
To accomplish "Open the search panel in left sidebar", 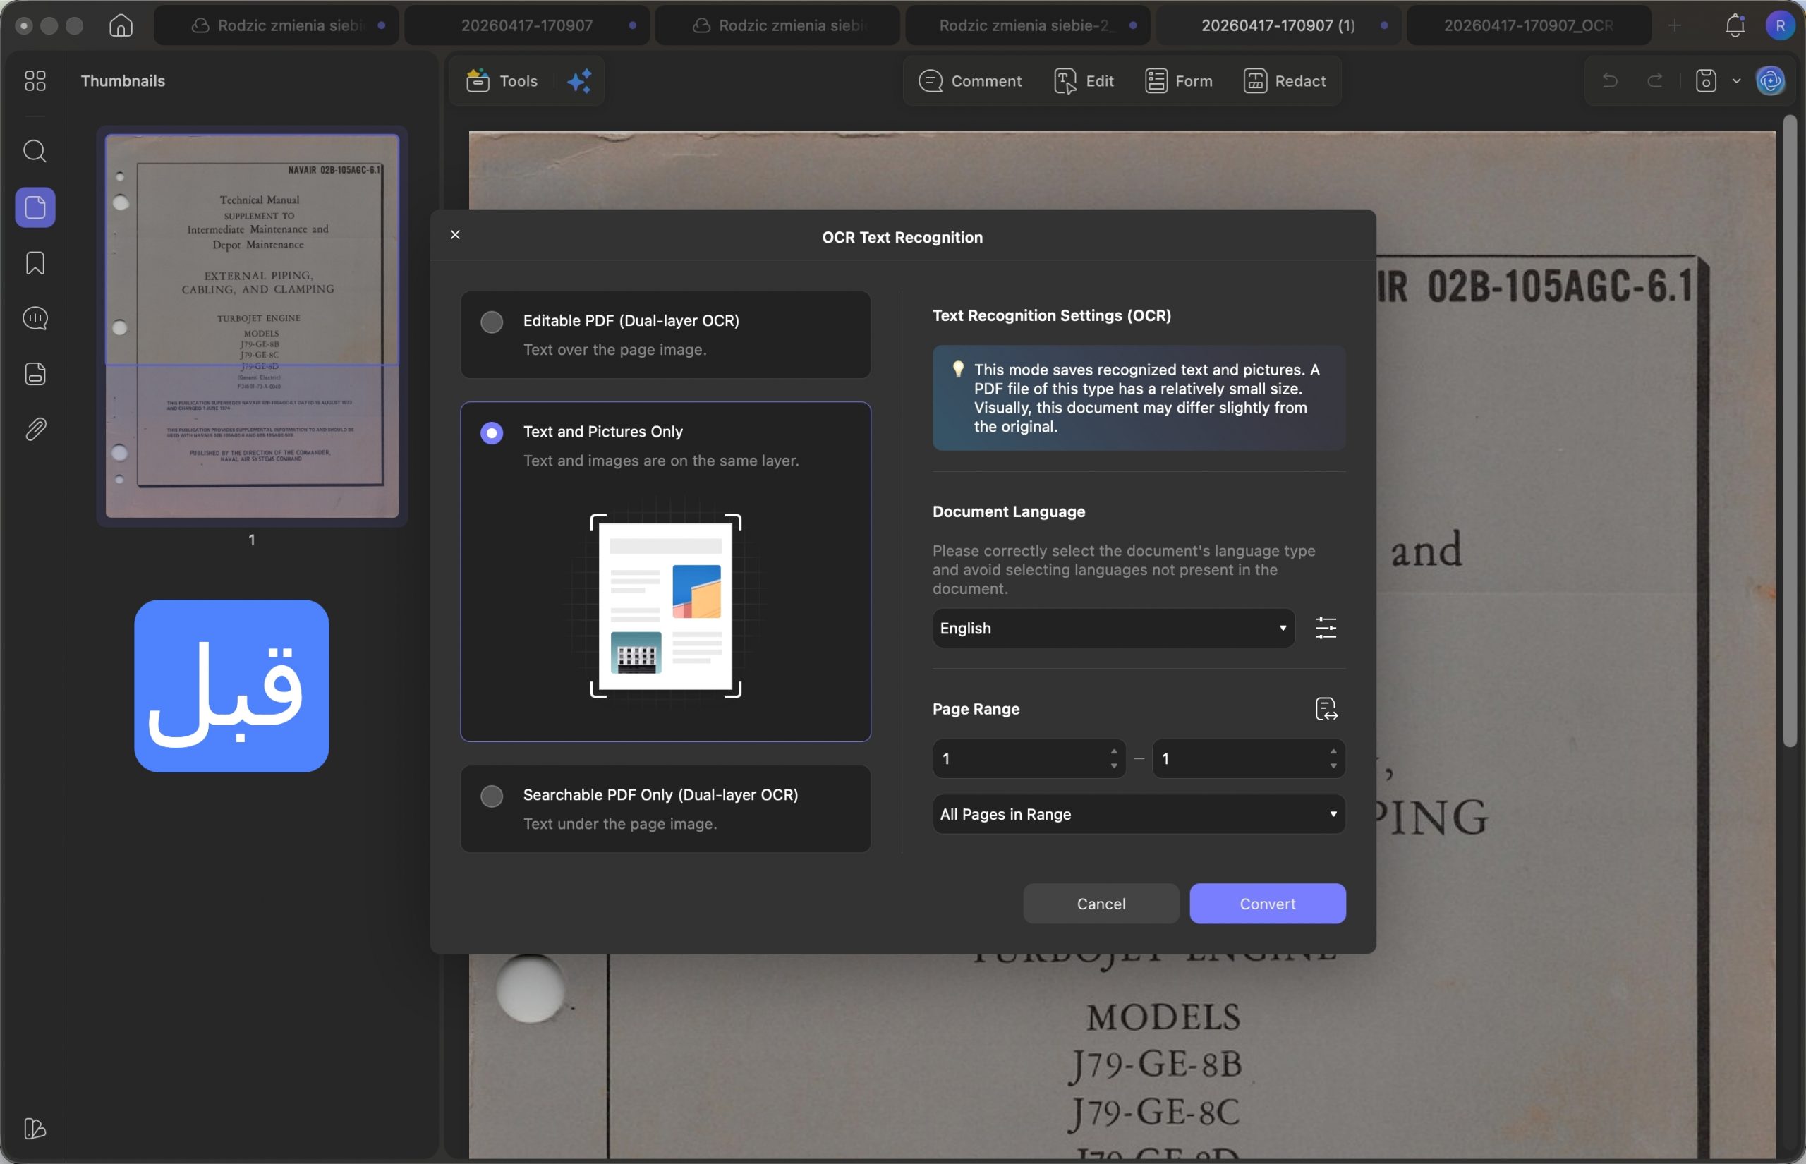I will (x=35, y=151).
